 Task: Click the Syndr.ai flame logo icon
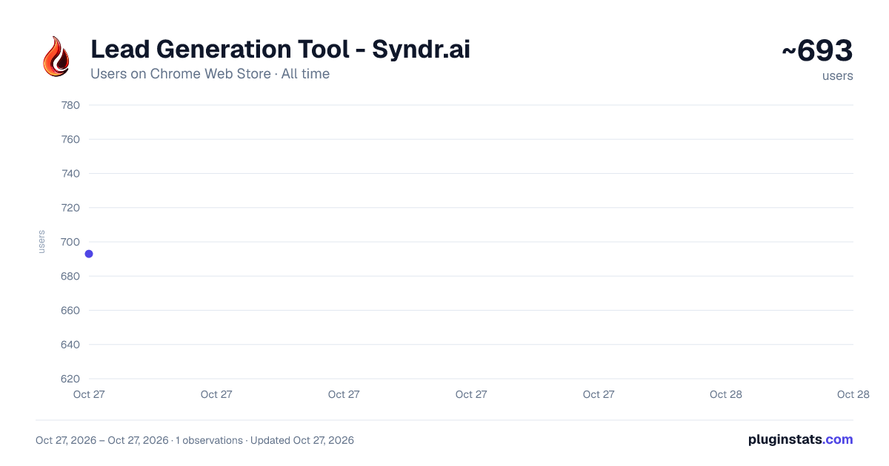56,56
